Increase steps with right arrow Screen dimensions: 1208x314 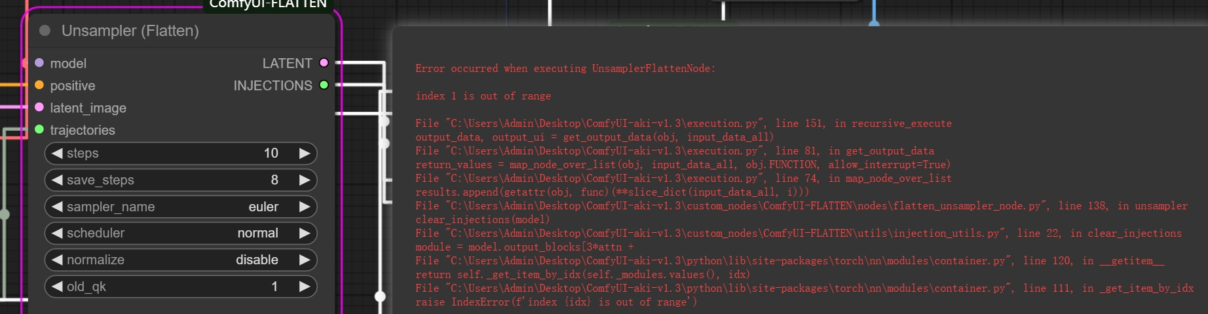(305, 153)
